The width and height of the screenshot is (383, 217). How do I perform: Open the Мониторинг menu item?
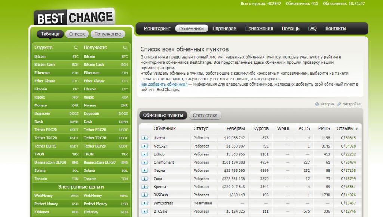tap(157, 28)
